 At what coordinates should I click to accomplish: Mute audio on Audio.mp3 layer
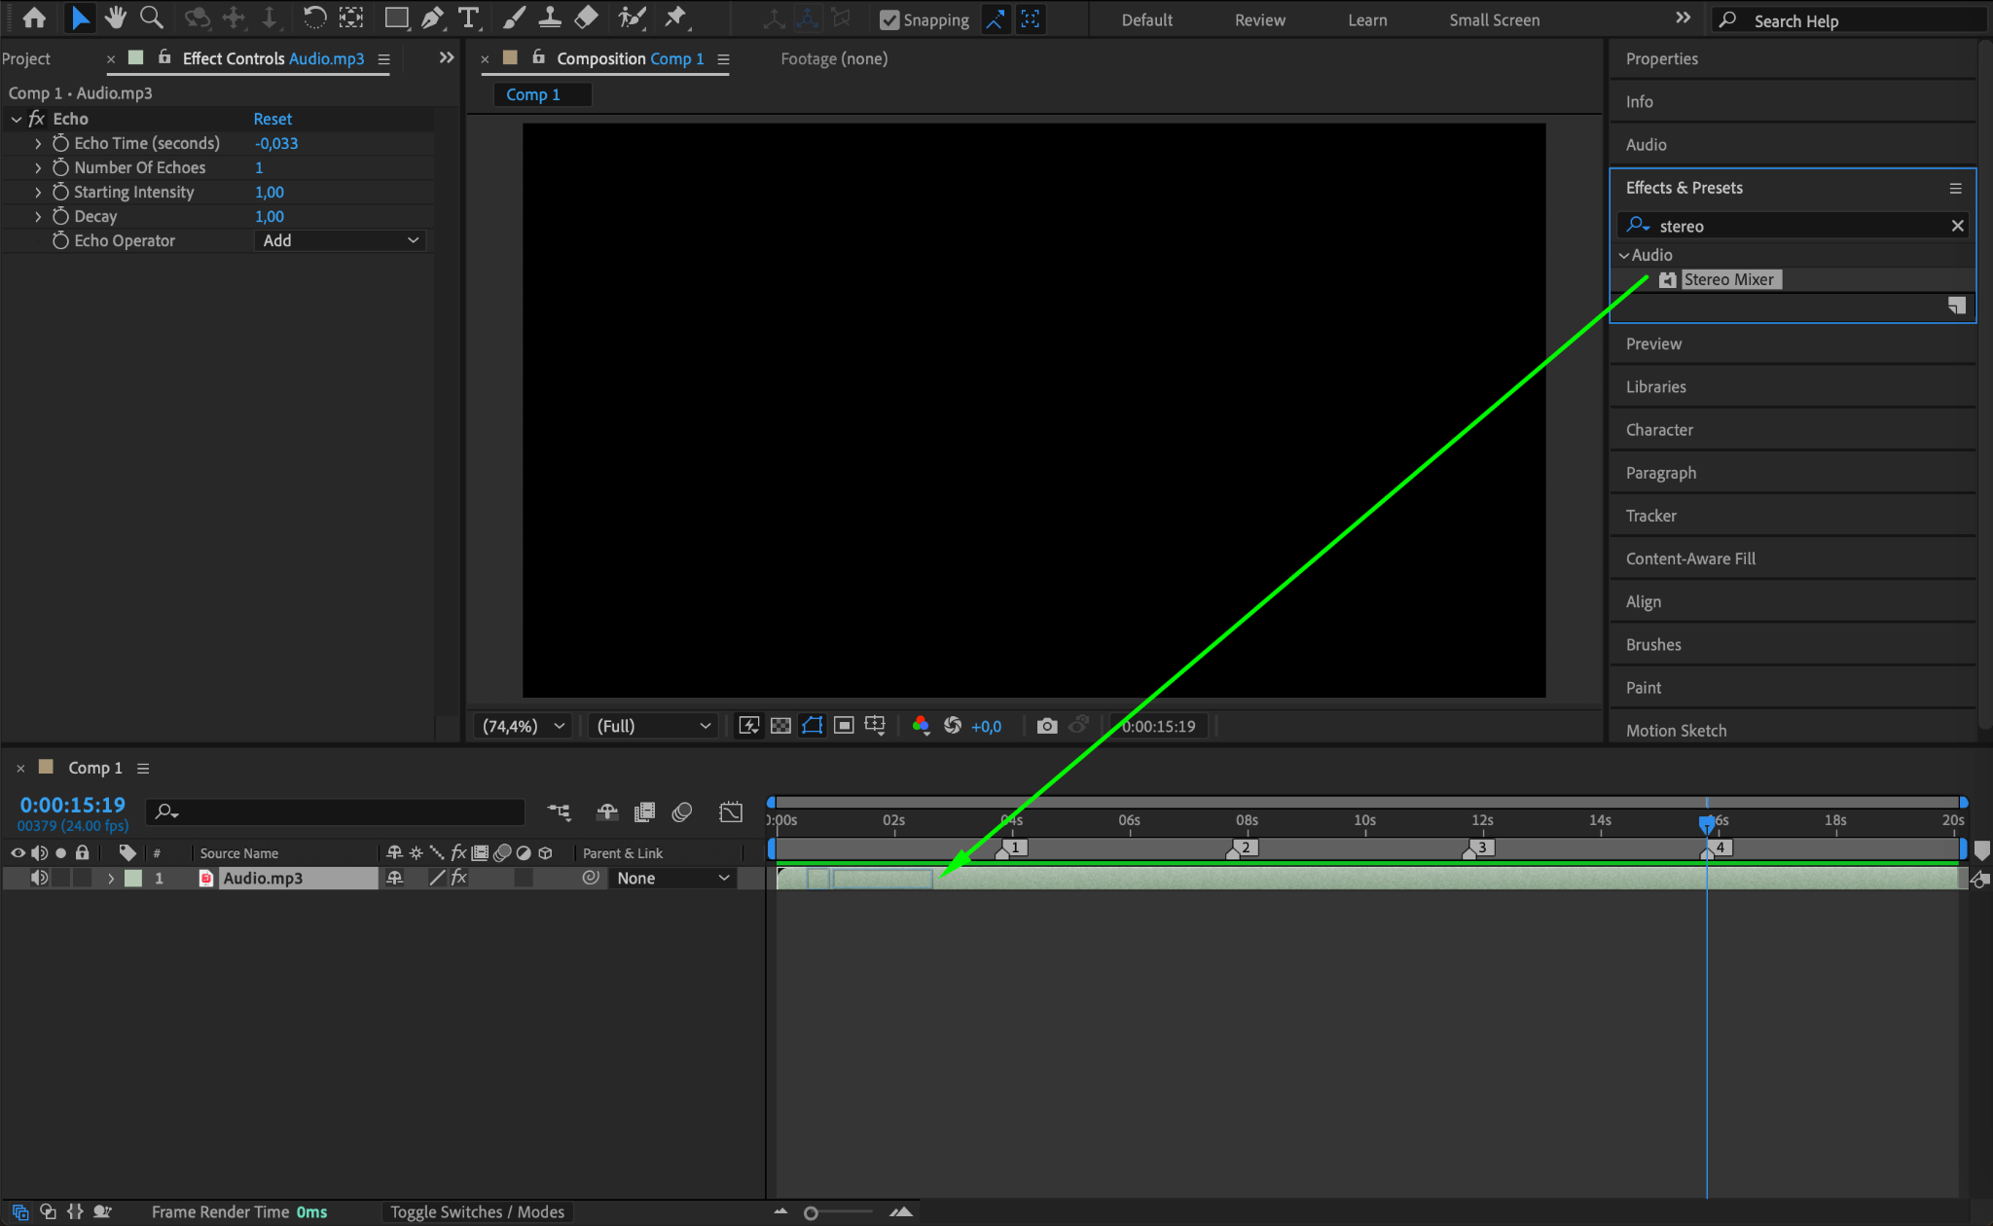coord(39,878)
